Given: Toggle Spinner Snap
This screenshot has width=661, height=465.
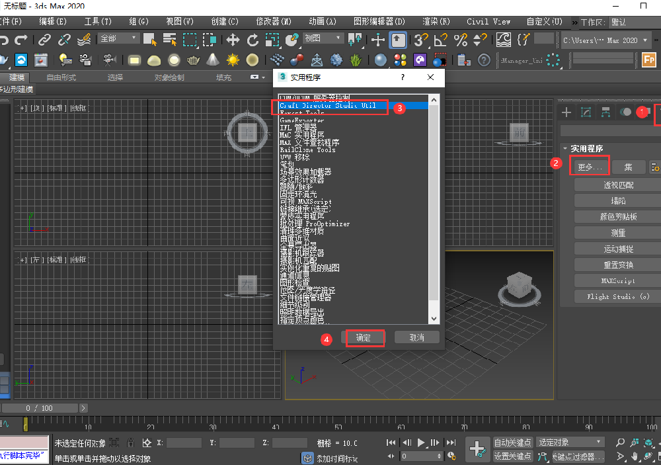Looking at the screenshot, I should [x=480, y=40].
